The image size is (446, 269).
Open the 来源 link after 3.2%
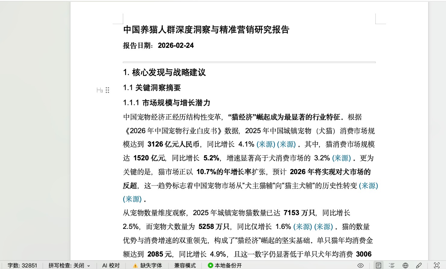pos(341,158)
